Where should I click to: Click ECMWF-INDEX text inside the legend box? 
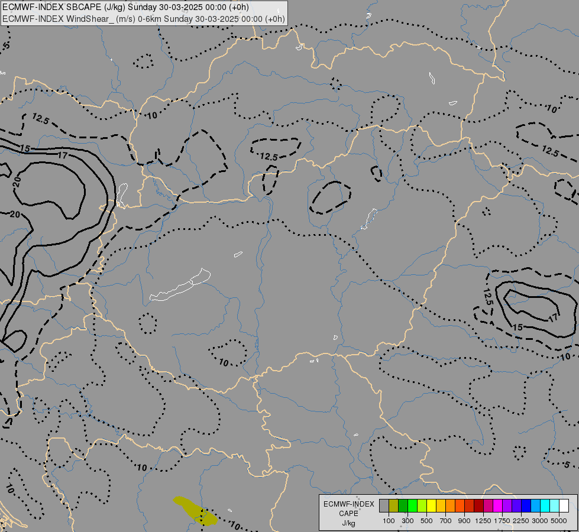(x=348, y=504)
